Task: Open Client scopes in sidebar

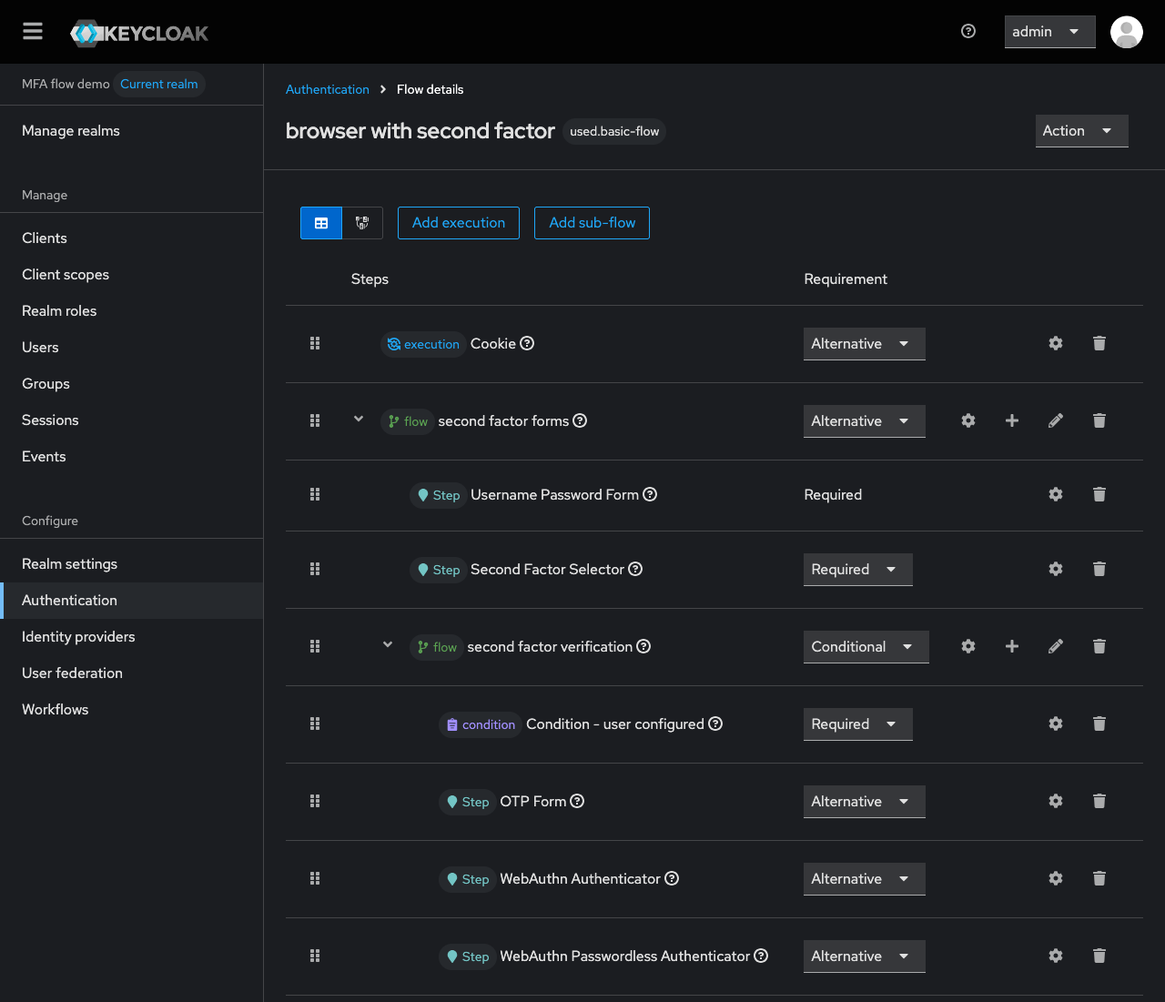Action: click(131, 275)
